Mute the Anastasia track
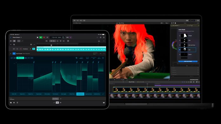This screenshot has width=221, height=124. click(14, 49)
